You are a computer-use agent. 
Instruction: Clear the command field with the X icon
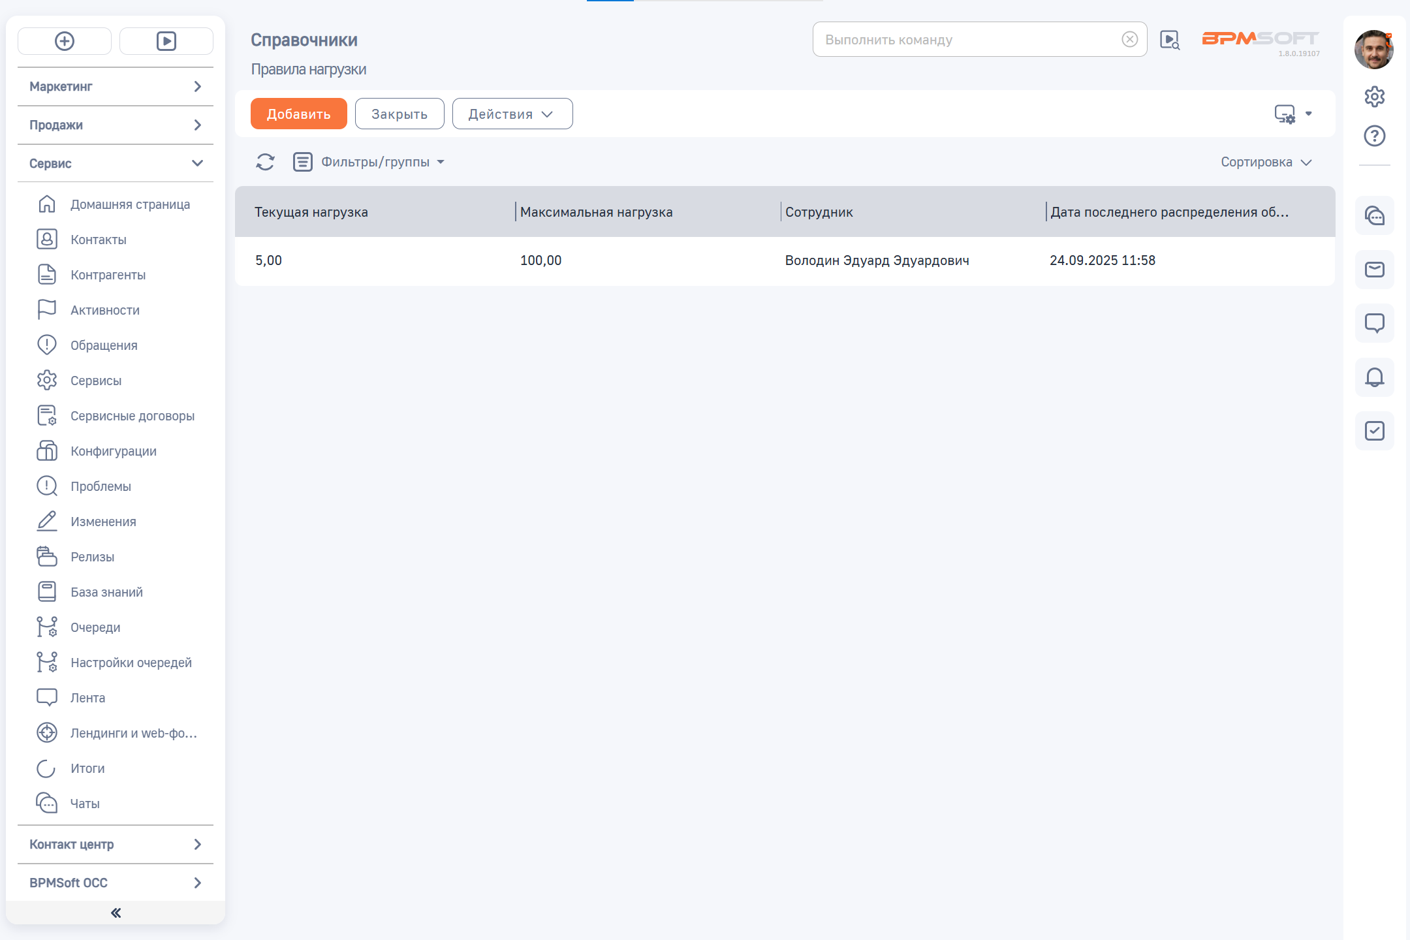[1130, 40]
